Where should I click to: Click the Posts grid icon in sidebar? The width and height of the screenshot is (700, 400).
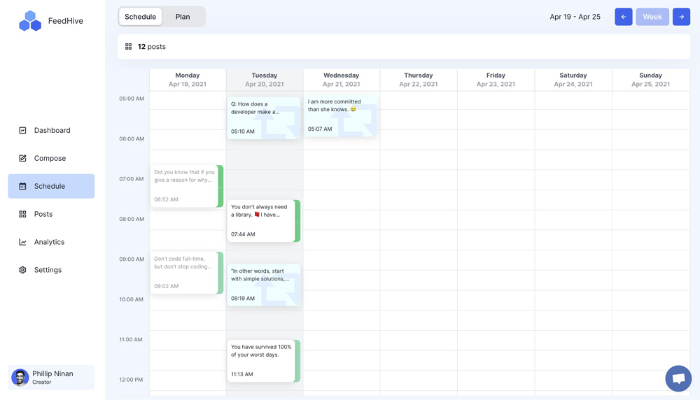[x=22, y=214]
